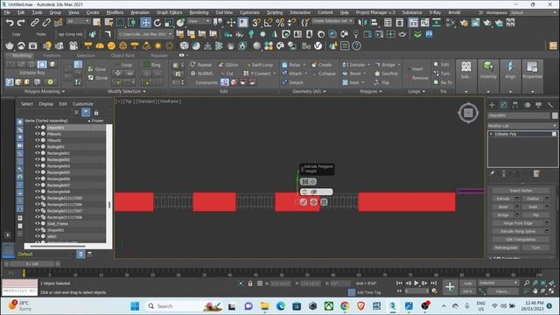Toggle the lock icon in Scene Explorer toolbar
This screenshot has width=560, height=315.
pos(96,113)
